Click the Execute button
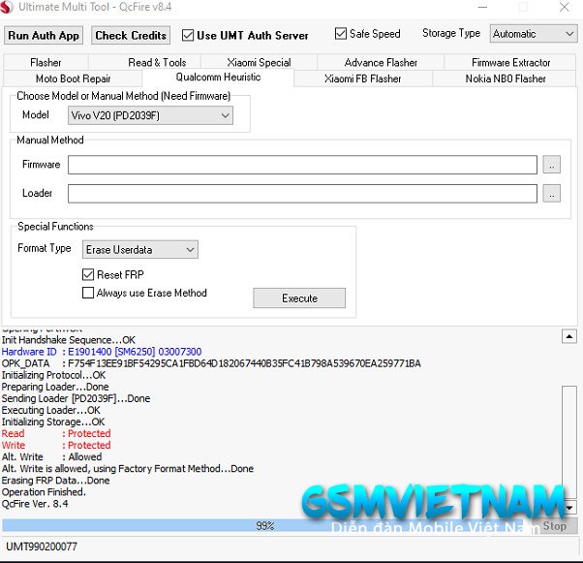The width and height of the screenshot is (583, 563). [x=299, y=298]
